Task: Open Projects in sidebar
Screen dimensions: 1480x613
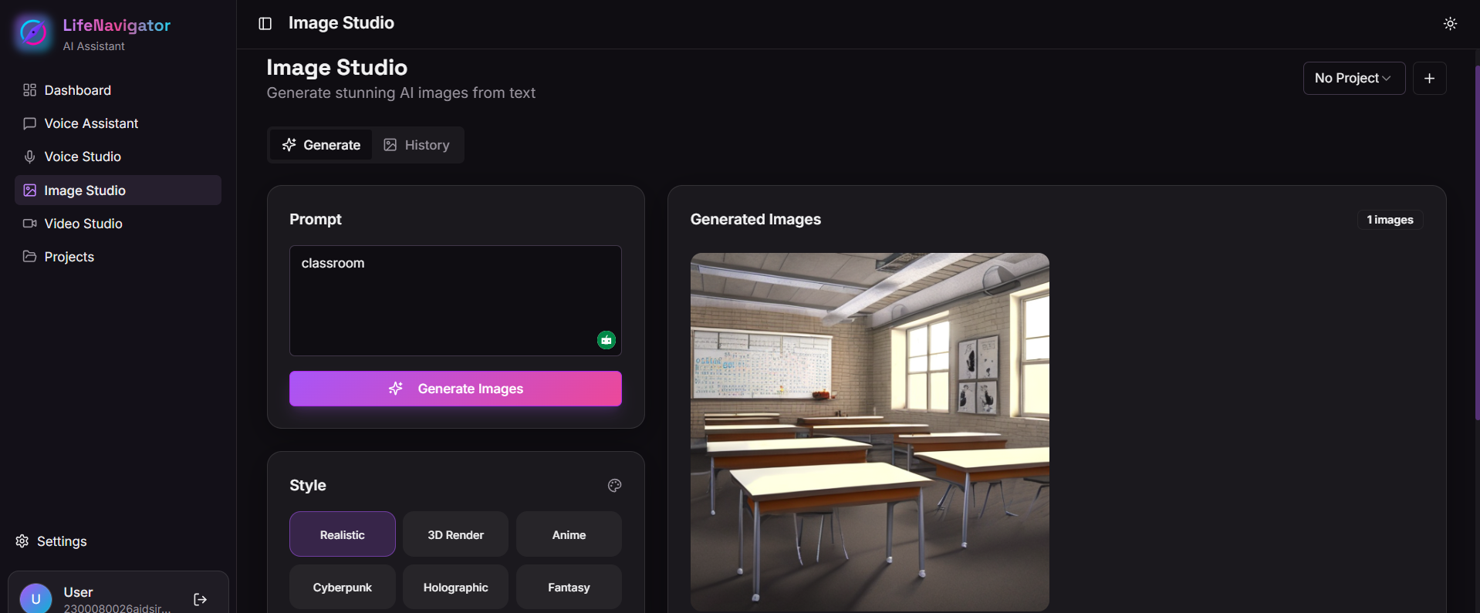Action: (118, 257)
